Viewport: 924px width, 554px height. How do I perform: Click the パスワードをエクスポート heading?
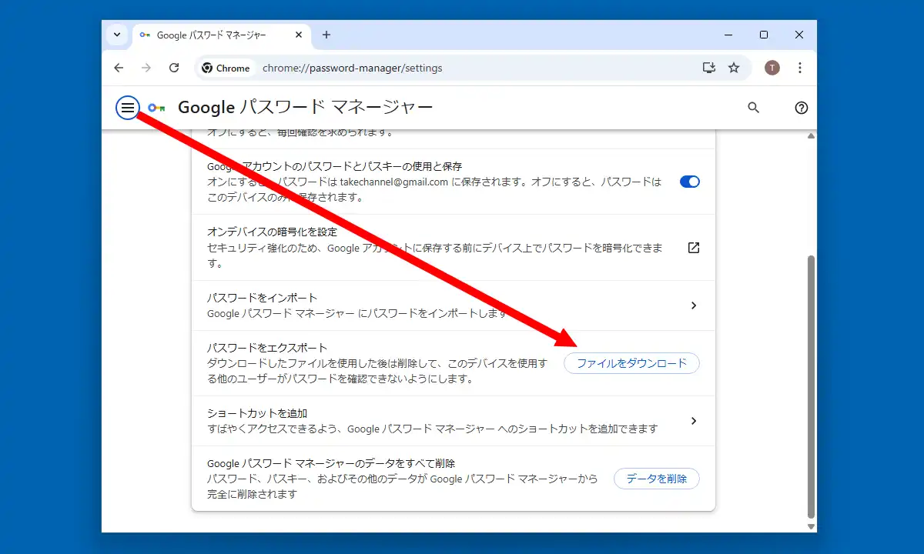pyautogui.click(x=267, y=348)
